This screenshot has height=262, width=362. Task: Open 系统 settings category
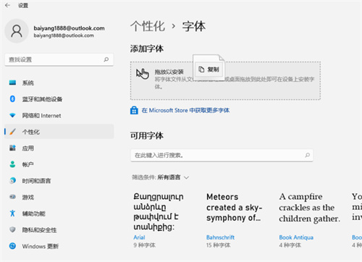(x=59, y=83)
